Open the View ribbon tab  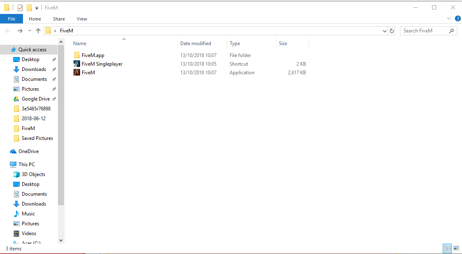pos(82,19)
